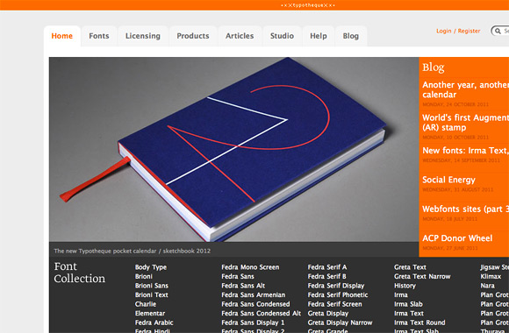The width and height of the screenshot is (509, 333).
Task: Read the ACP Donor Wheel post
Action: pyautogui.click(x=457, y=238)
